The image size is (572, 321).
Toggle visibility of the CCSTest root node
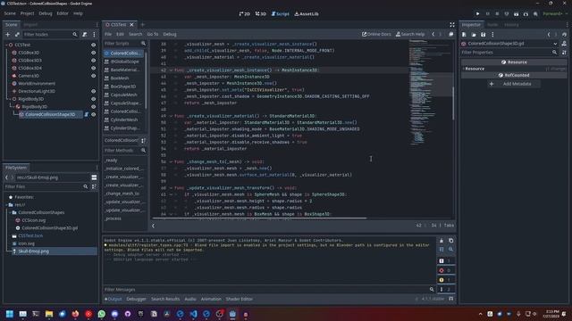(x=93, y=45)
